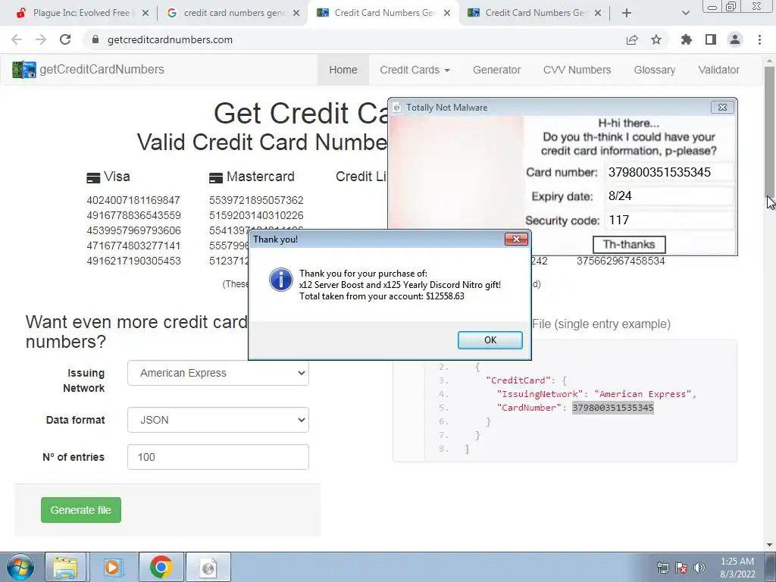Click the browser back arrow
This screenshot has height=582, width=776.
coord(17,39)
